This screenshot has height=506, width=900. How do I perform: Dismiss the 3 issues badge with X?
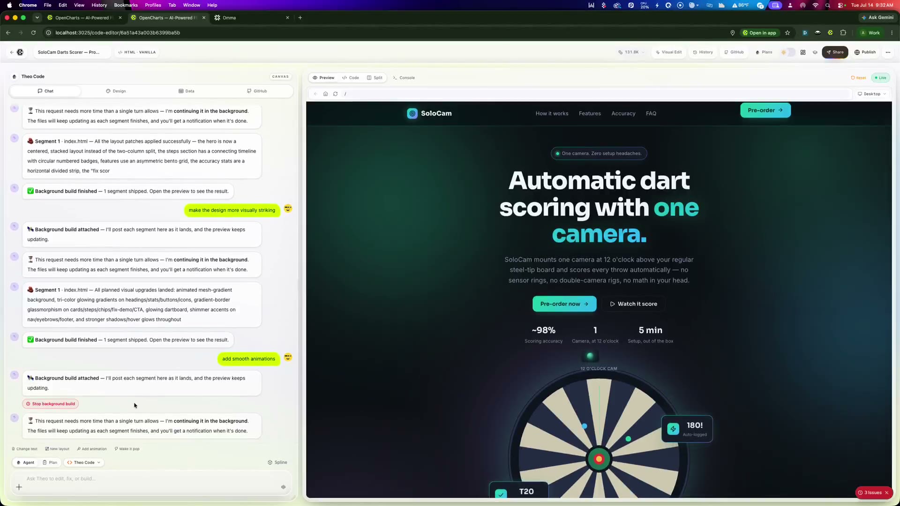point(886,493)
